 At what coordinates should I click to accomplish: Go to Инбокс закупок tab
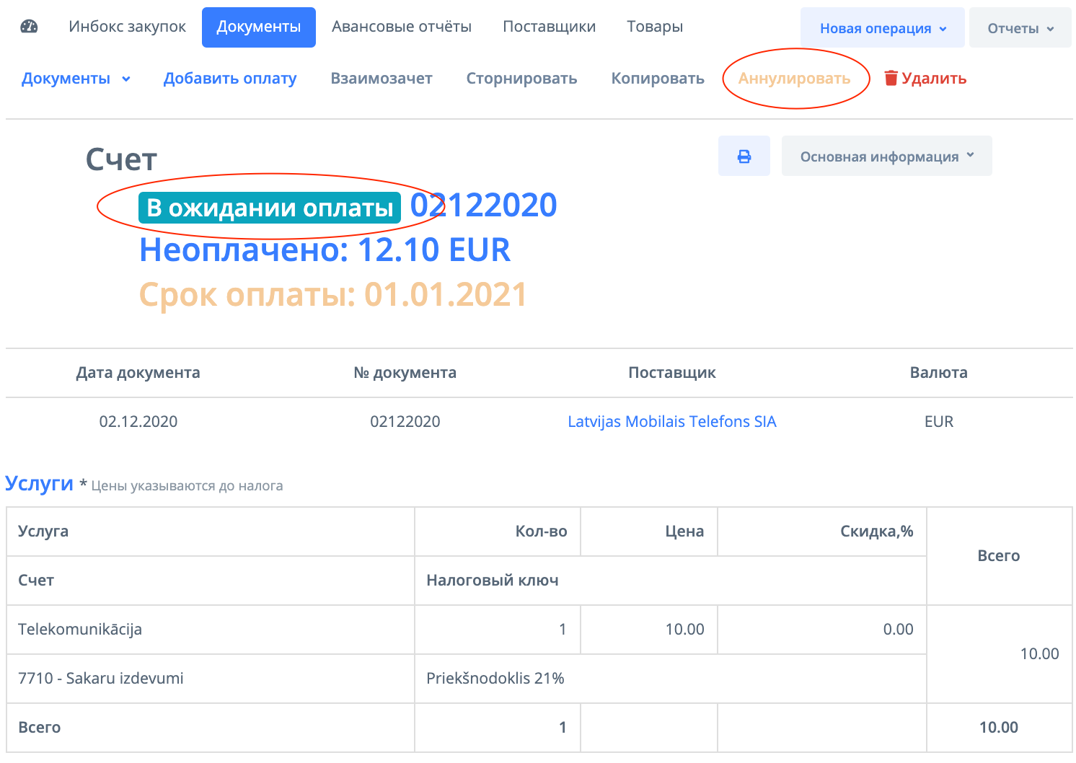128,27
